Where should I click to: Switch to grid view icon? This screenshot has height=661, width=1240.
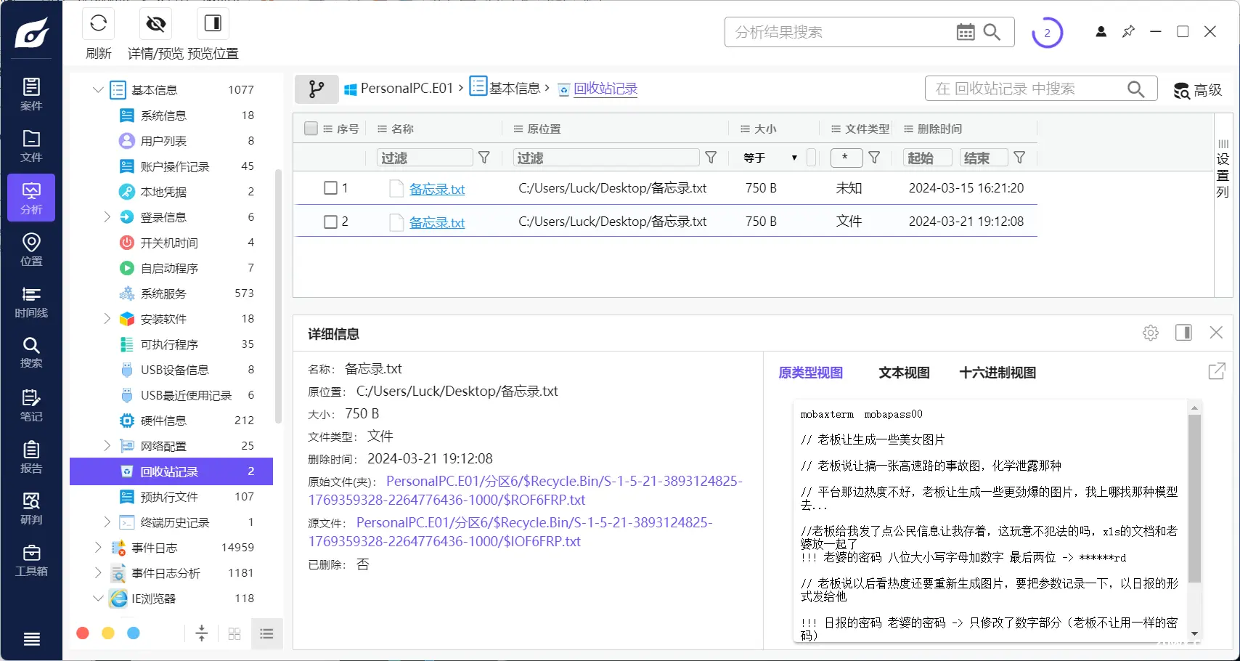tap(234, 633)
